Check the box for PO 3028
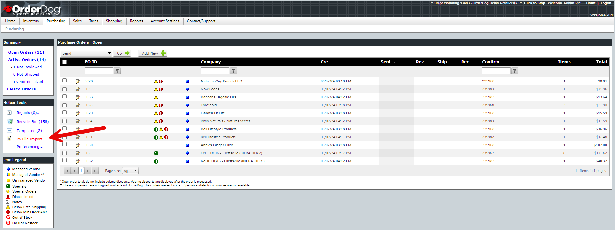The image size is (615, 230). [x=65, y=105]
